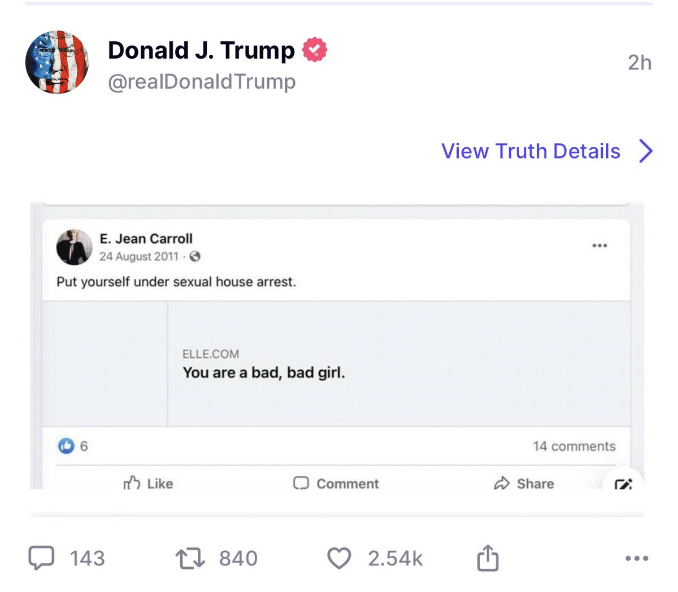The image size is (678, 592).
Task: Click the edit pencil icon on image
Action: tap(623, 484)
